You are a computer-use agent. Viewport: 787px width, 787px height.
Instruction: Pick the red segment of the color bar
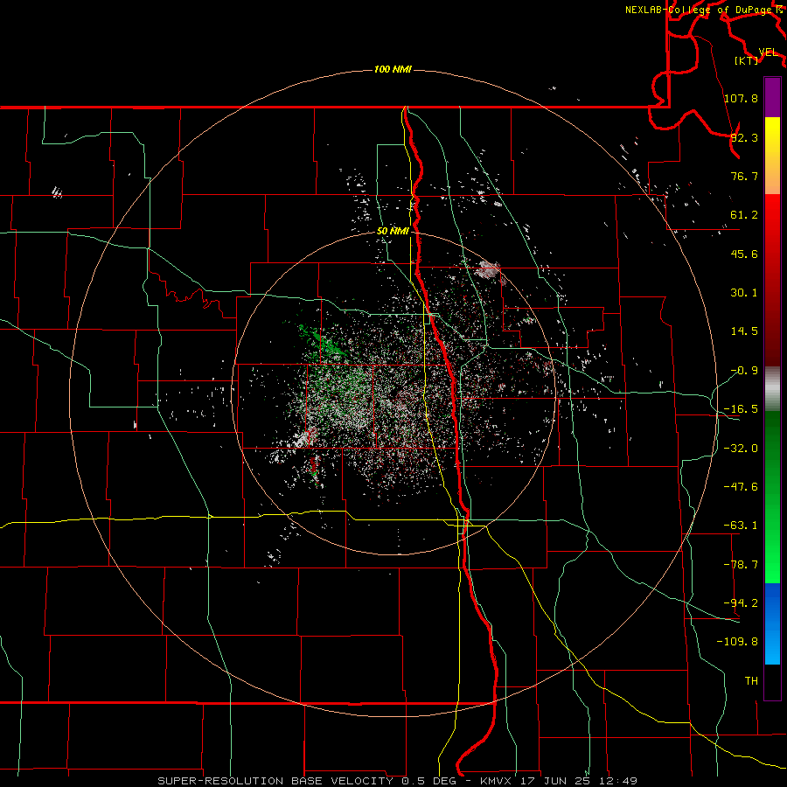pos(772,280)
